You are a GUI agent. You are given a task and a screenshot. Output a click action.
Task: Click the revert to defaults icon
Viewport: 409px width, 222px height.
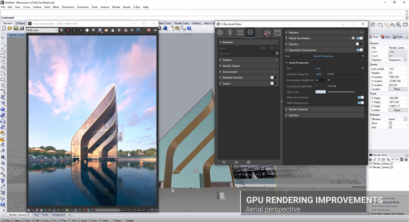coord(224,163)
